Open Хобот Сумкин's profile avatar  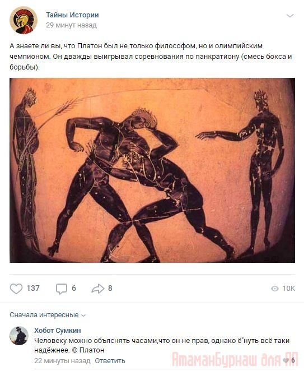(19, 336)
